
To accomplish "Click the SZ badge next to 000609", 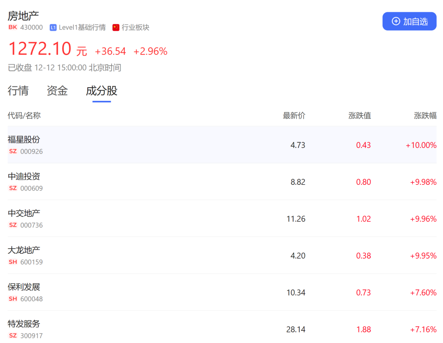I will [x=13, y=188].
